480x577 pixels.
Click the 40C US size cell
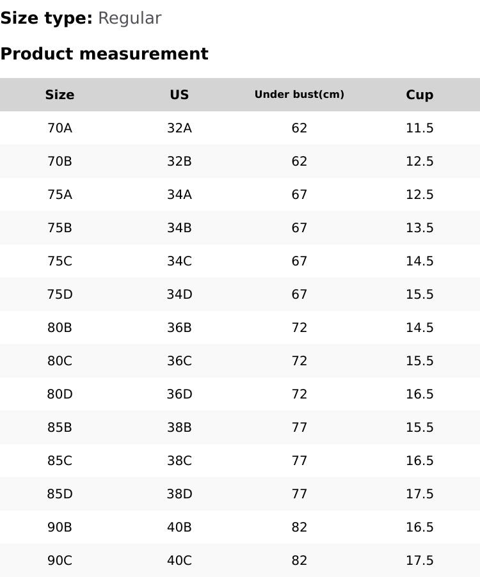pos(179,560)
